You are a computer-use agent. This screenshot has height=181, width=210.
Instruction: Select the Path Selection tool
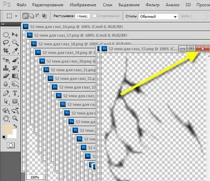tap(6, 101)
